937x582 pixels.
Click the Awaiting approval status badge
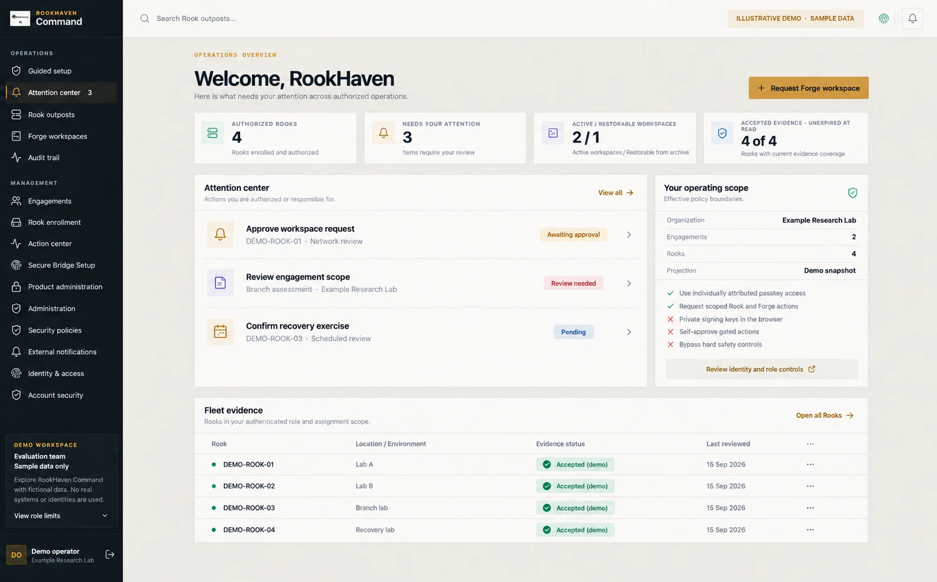574,235
